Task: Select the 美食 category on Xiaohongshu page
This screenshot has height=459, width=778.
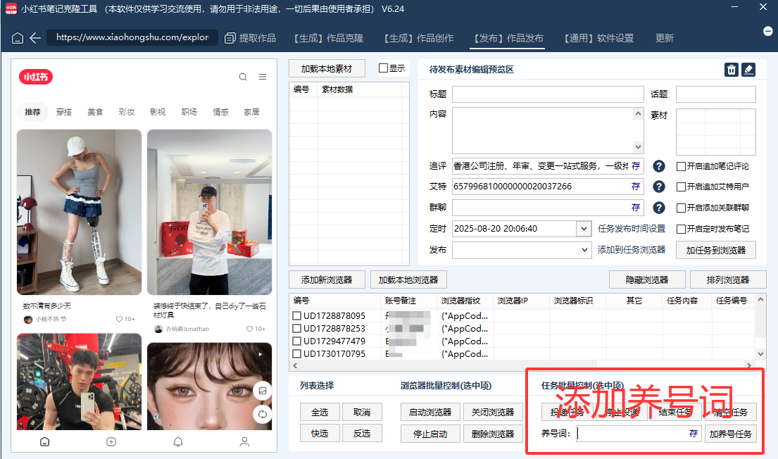Action: [95, 111]
